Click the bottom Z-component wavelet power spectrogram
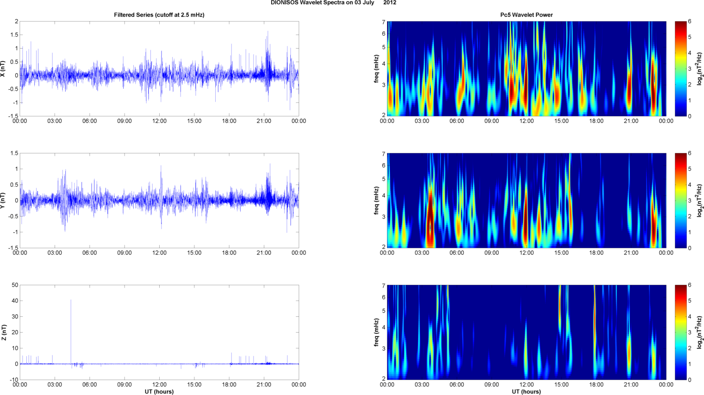Viewport: 704px width, 395px height. pyautogui.click(x=526, y=332)
